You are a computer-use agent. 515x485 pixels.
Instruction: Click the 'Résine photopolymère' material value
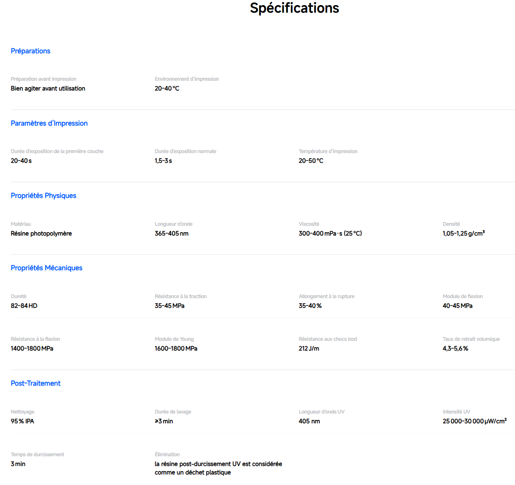(41, 233)
